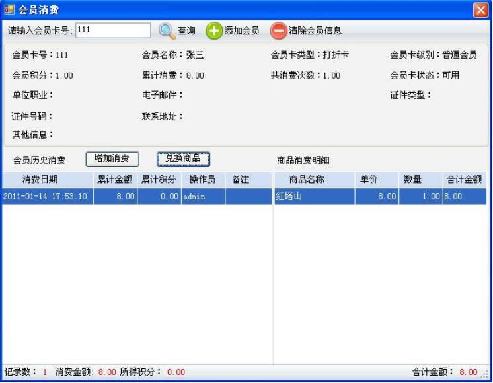Click the magnifier 查询 search icon
This screenshot has width=493, height=383.
[167, 31]
